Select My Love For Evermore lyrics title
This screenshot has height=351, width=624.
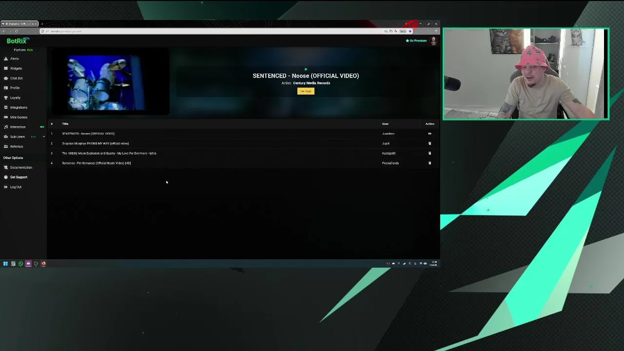(x=109, y=153)
